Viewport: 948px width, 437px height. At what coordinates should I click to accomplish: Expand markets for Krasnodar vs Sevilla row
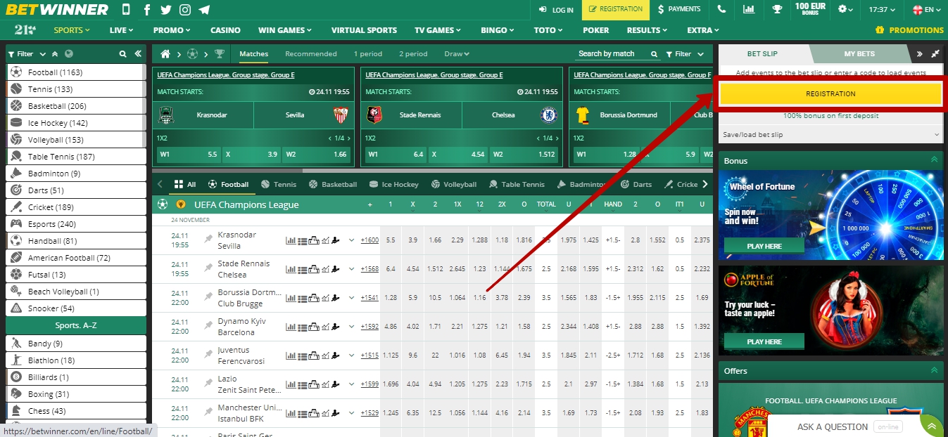tap(352, 240)
